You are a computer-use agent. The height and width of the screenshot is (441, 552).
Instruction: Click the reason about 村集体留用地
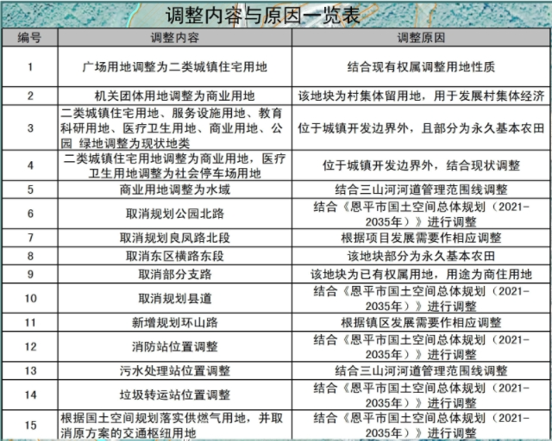421,96
